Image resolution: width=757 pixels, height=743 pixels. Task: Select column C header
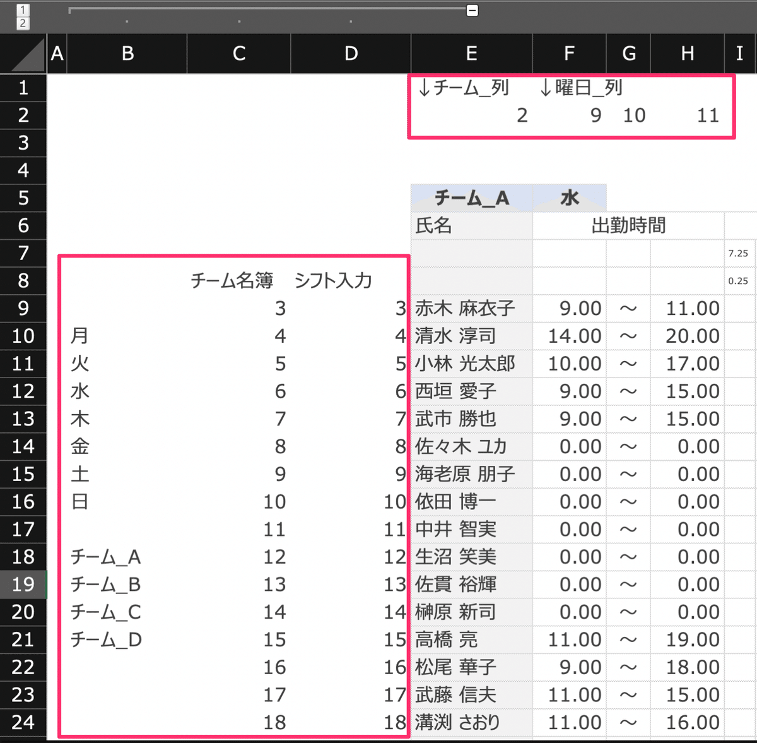click(239, 54)
